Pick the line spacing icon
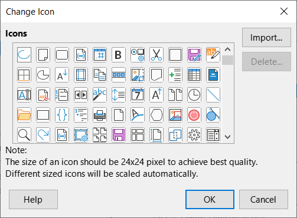Image resolution: width=297 pixels, height=218 pixels. pyautogui.click(x=119, y=95)
